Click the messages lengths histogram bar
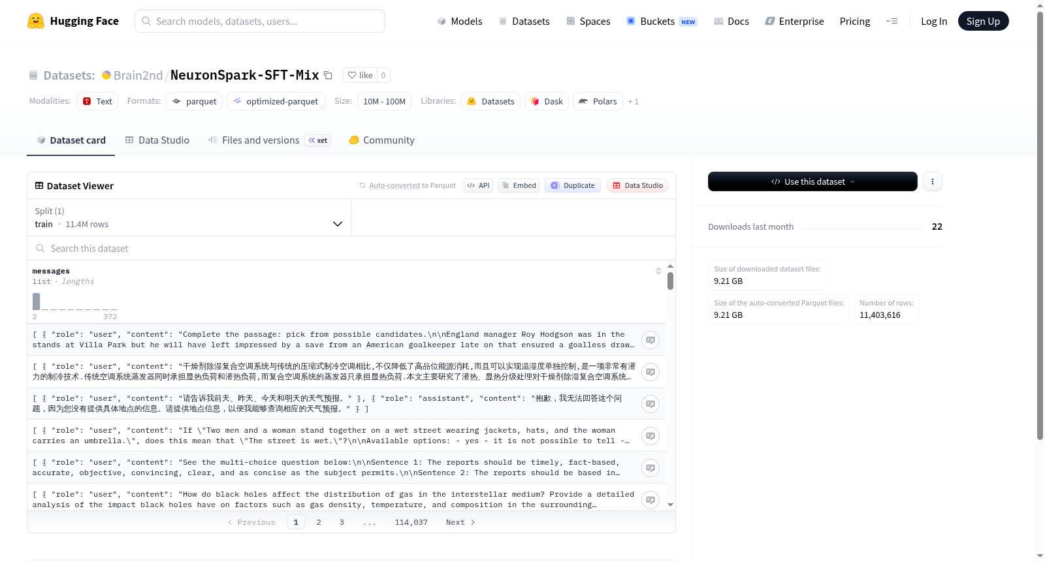1045x562 pixels. click(37, 302)
